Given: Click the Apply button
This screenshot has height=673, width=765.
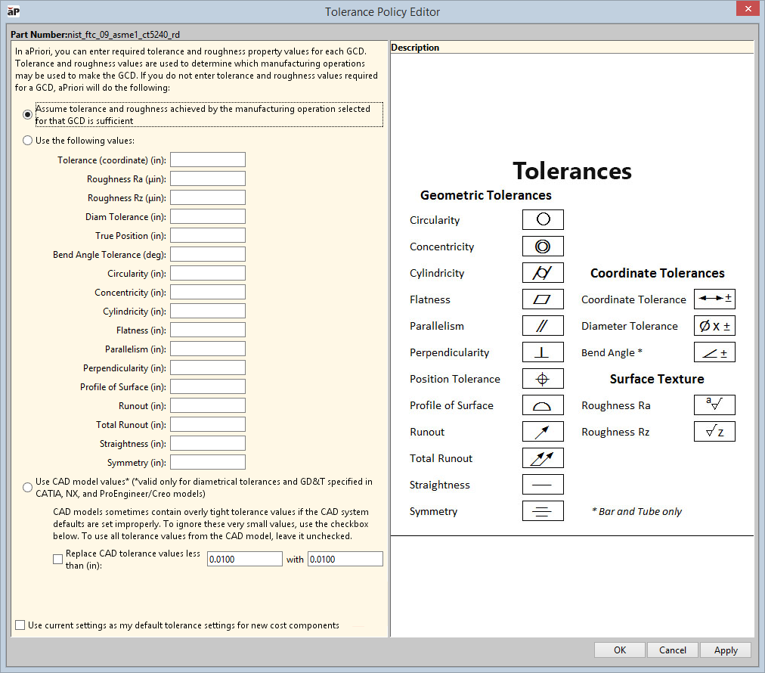Looking at the screenshot, I should pos(726,650).
